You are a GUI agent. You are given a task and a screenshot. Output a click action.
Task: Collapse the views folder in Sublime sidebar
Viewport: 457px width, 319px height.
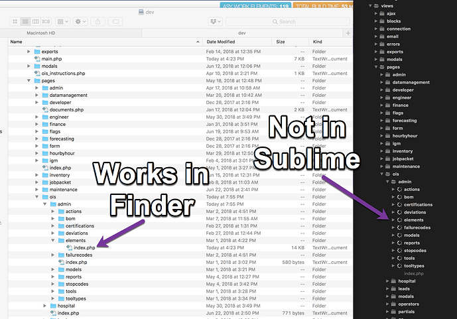(370, 6)
